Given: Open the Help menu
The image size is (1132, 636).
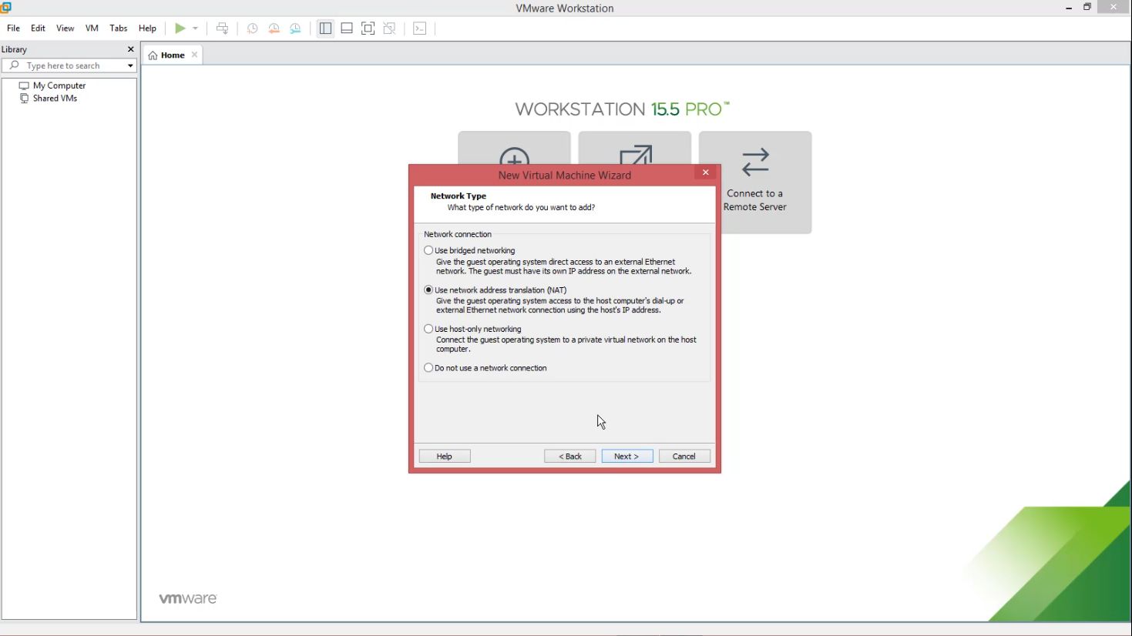Looking at the screenshot, I should 147,28.
